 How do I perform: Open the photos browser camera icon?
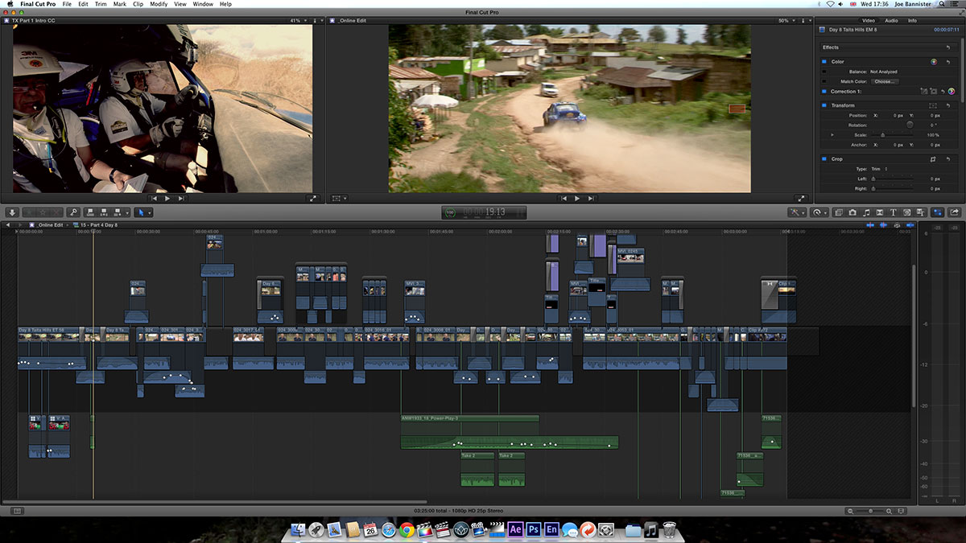[852, 212]
